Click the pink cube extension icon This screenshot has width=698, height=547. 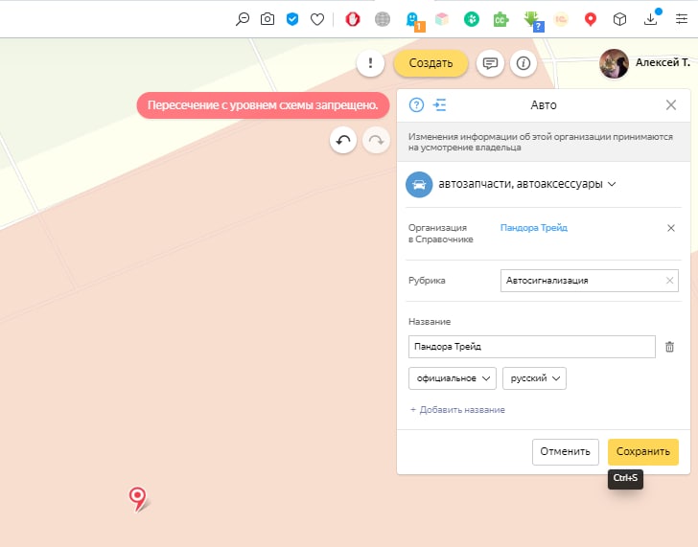[x=442, y=19]
